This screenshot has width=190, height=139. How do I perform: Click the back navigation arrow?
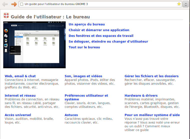(x=5, y=4)
